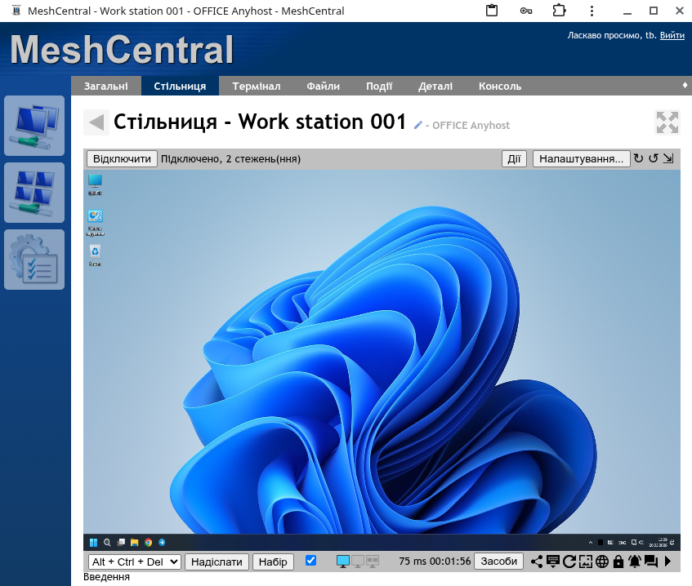This screenshot has height=586, width=692.
Task: Click the Набір type button
Action: tap(273, 562)
